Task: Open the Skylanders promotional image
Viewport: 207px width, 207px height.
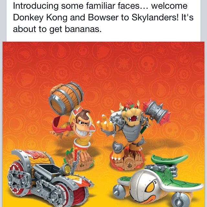Action: (103, 124)
